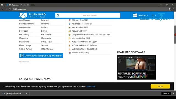Image resolution: width=176 pixels, height=99 pixels.
Task: Open Avast Free Antivirus 17.7.2314 link
Action: (x=84, y=42)
